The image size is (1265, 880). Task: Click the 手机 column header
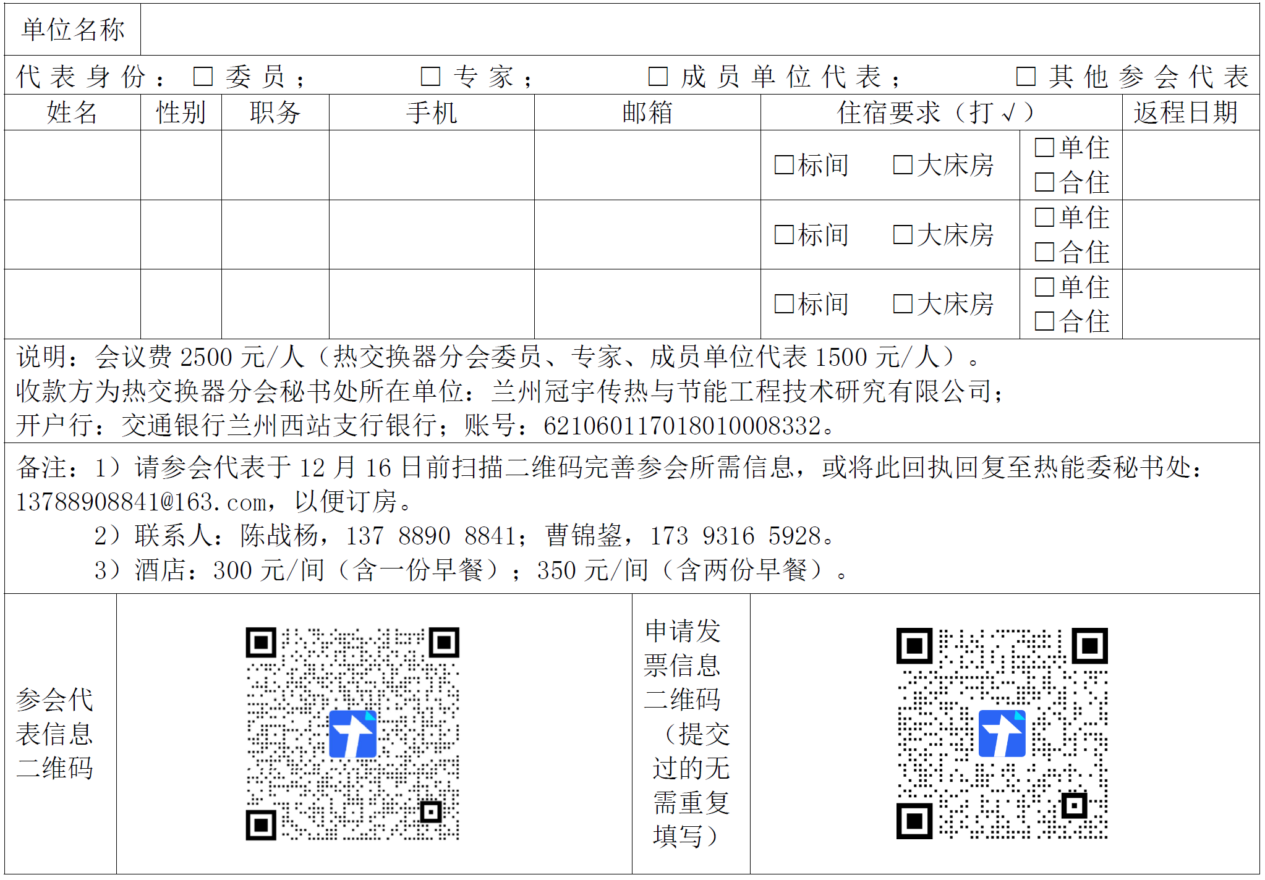click(x=432, y=112)
